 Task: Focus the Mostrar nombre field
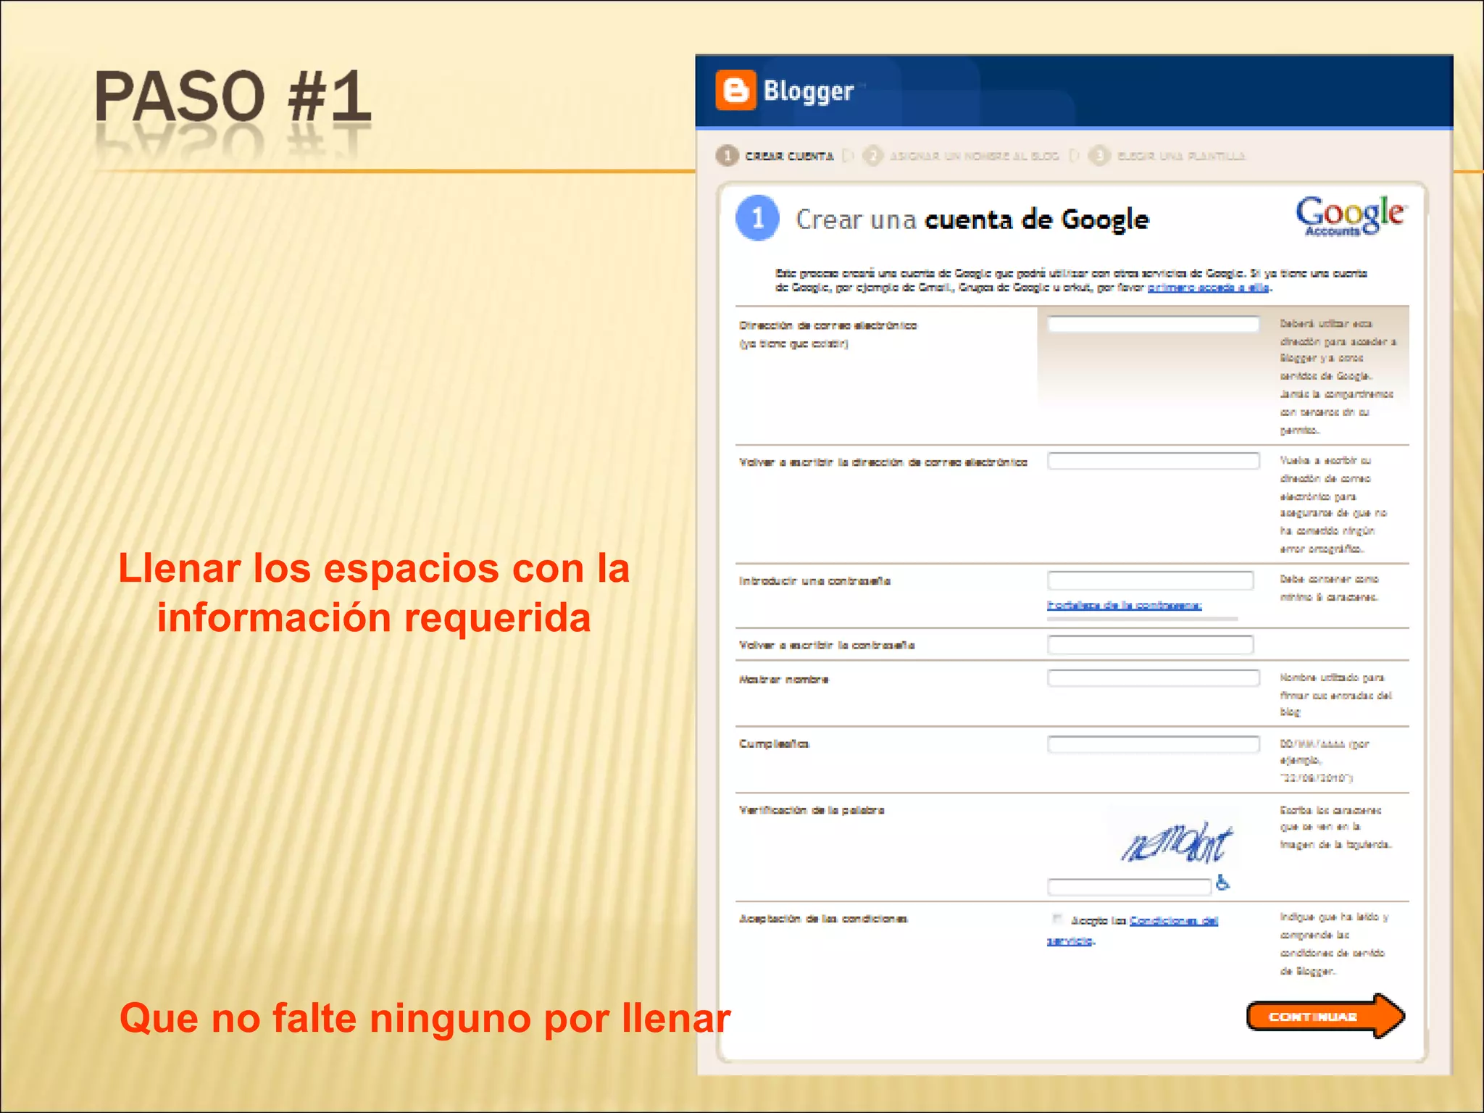pyautogui.click(x=1153, y=678)
